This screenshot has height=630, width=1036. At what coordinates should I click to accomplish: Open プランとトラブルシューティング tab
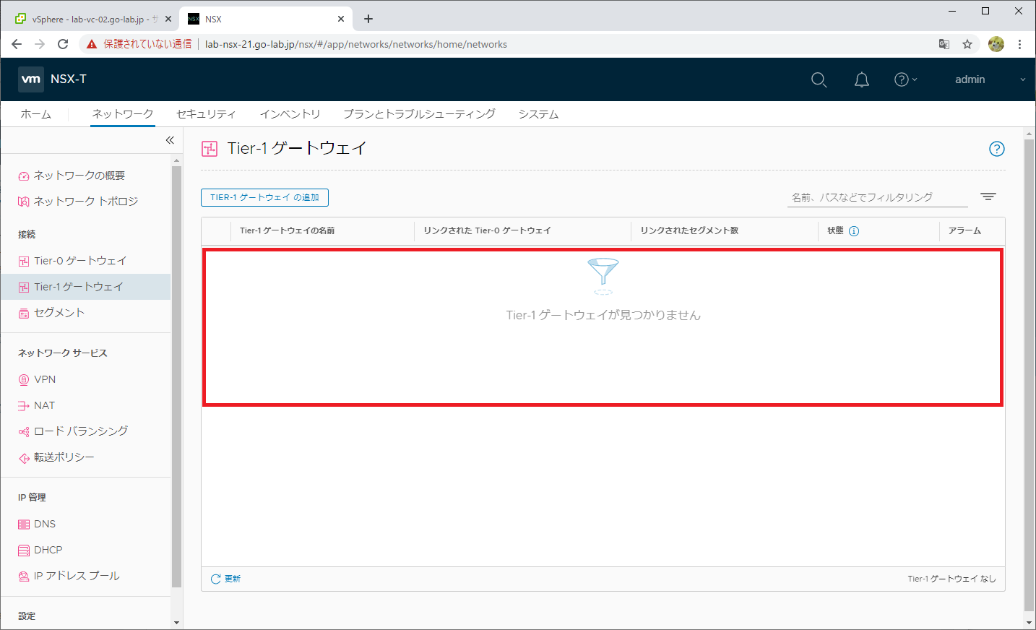tap(419, 114)
